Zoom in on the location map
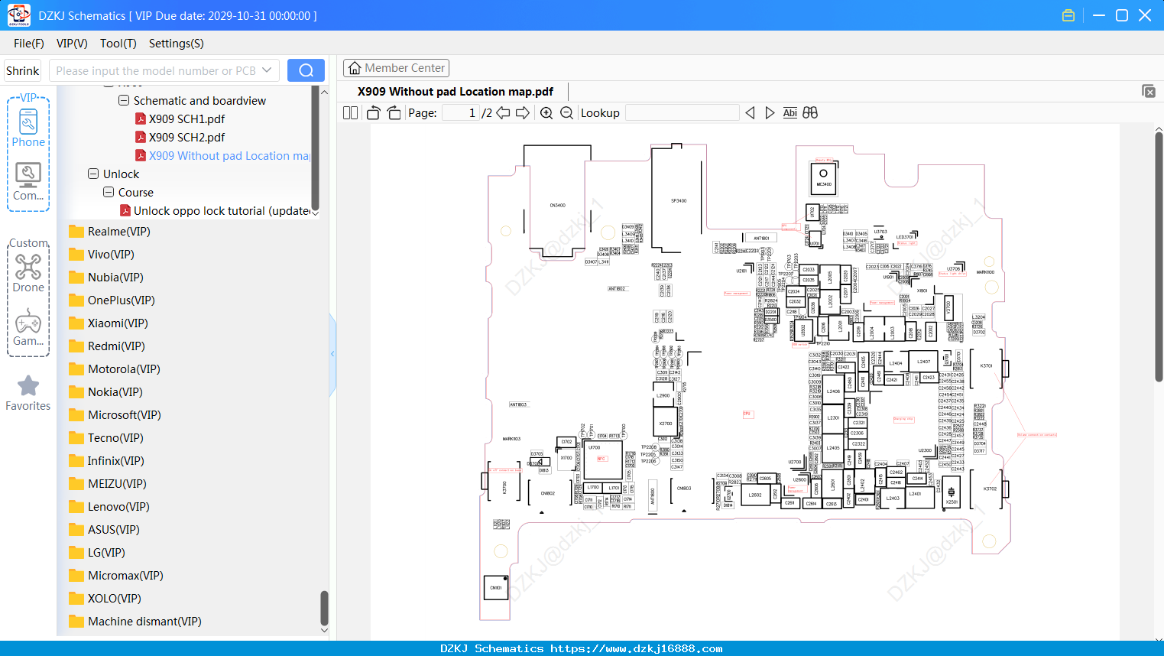This screenshot has width=1164, height=656. (x=546, y=113)
